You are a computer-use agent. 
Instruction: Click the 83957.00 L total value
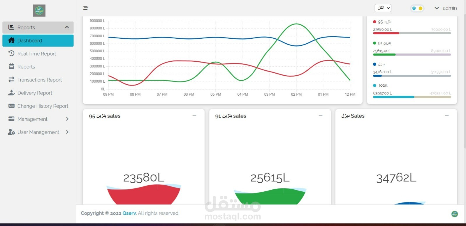tap(382, 93)
